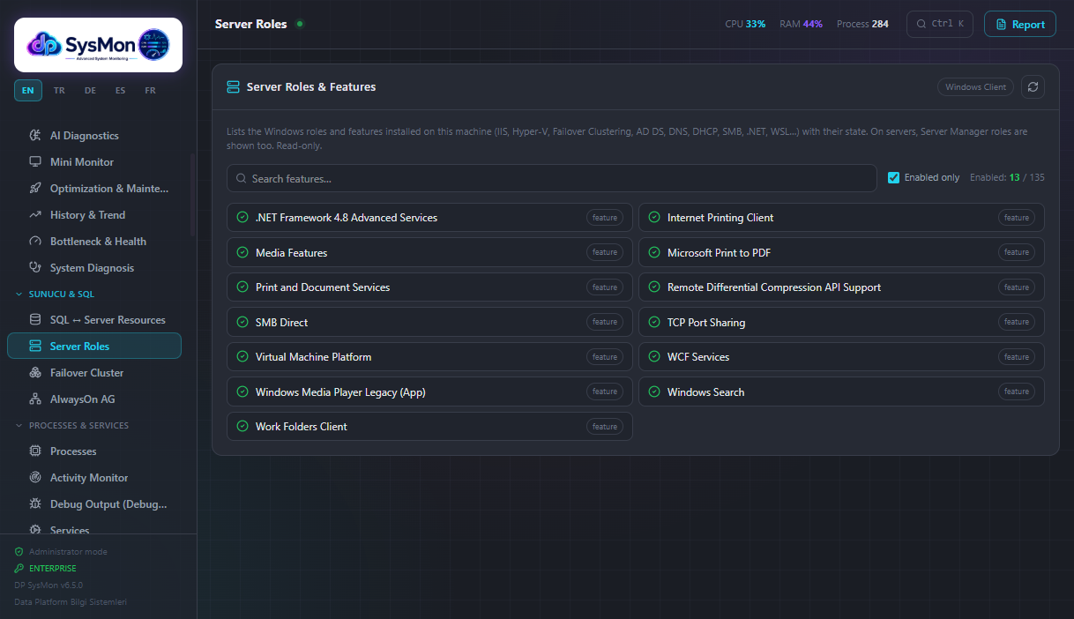
Task: Click Internet Printing Client text
Action: 720,217
